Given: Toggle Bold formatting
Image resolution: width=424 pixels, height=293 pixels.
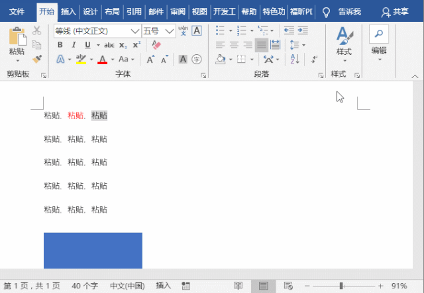Looking at the screenshot, I should (x=60, y=45).
